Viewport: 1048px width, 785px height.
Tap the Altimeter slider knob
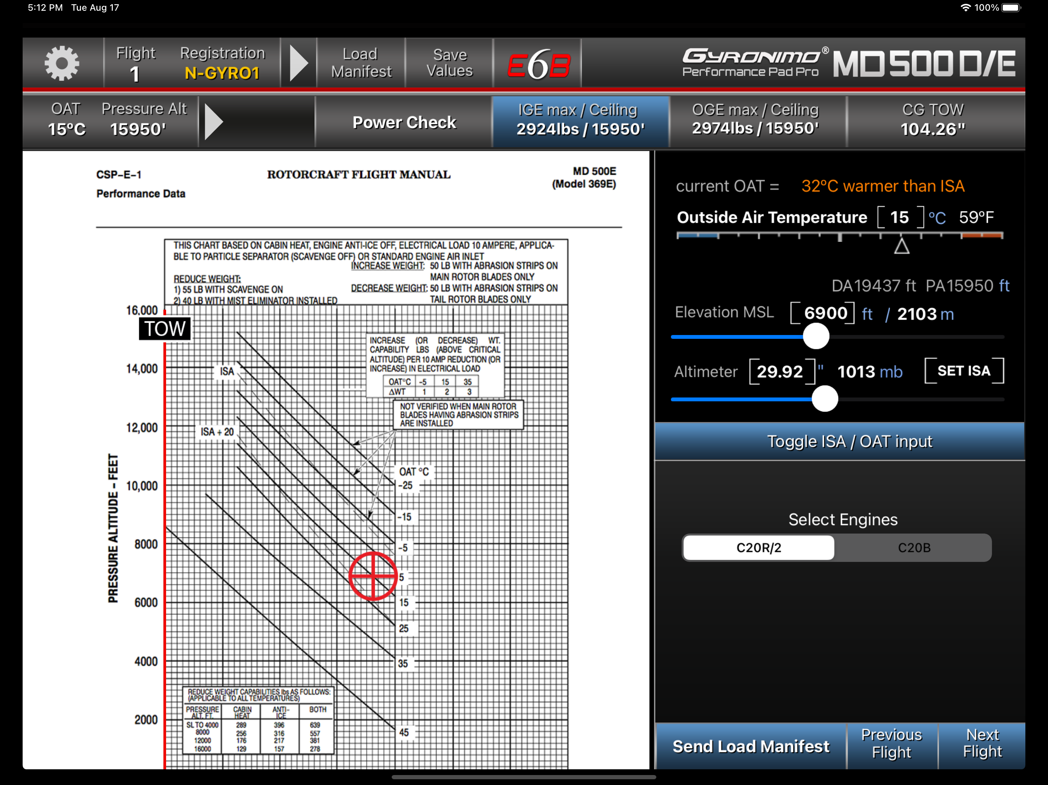point(824,399)
